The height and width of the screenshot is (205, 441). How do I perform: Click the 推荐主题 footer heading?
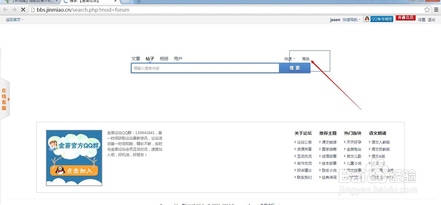pos(328,133)
